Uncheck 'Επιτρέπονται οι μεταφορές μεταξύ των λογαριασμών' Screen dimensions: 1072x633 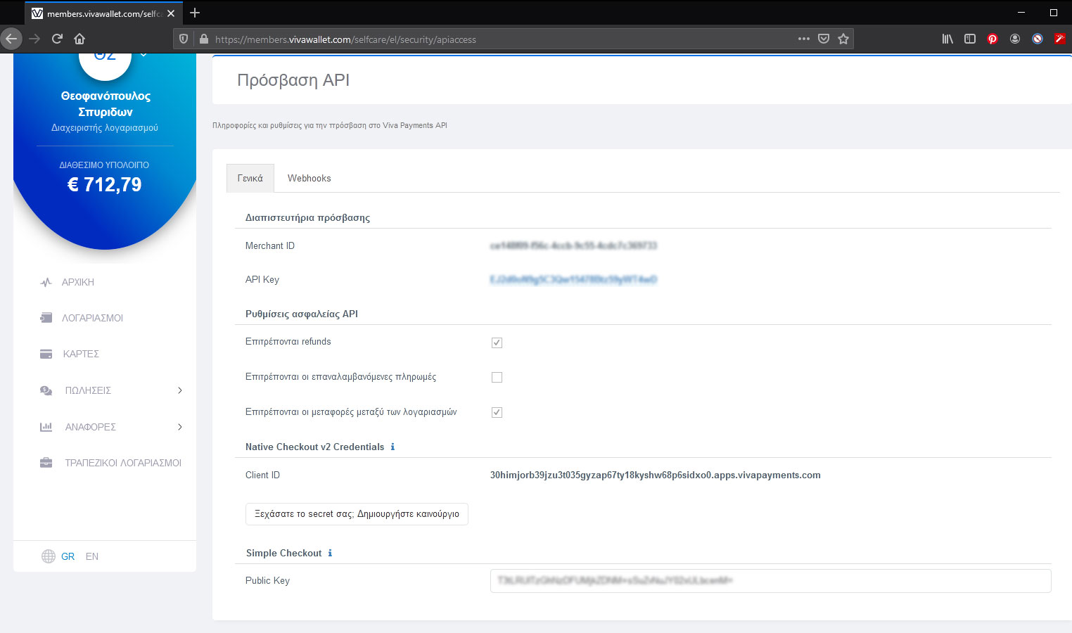(497, 412)
